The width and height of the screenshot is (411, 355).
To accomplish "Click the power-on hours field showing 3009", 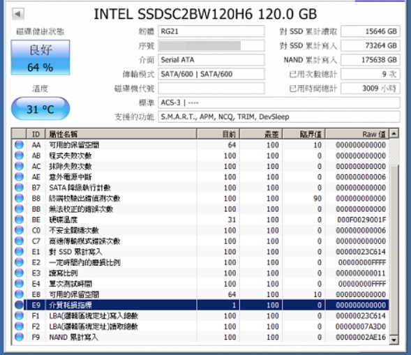I will (371, 89).
